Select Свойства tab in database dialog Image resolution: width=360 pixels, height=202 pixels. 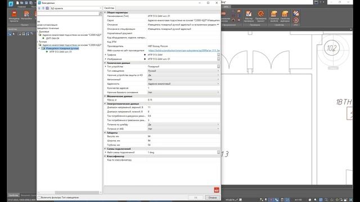(109, 8)
